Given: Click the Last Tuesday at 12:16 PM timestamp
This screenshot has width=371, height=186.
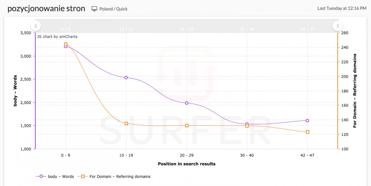Looking at the screenshot, I should click(342, 8).
